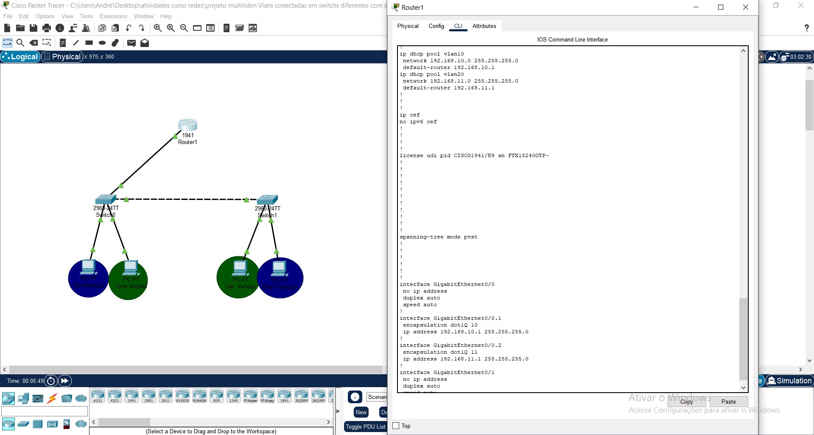
Task: Select the Add Simple PDU envelope tool
Action: (131, 42)
